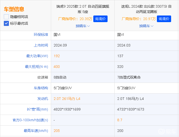This screenshot has width=179, height=137.
Task: Click the 20.97万 manufacturer price for 途观L
Action: pyautogui.click(x=149, y=19)
